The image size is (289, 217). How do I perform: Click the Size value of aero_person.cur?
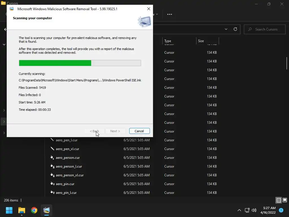[212, 158]
